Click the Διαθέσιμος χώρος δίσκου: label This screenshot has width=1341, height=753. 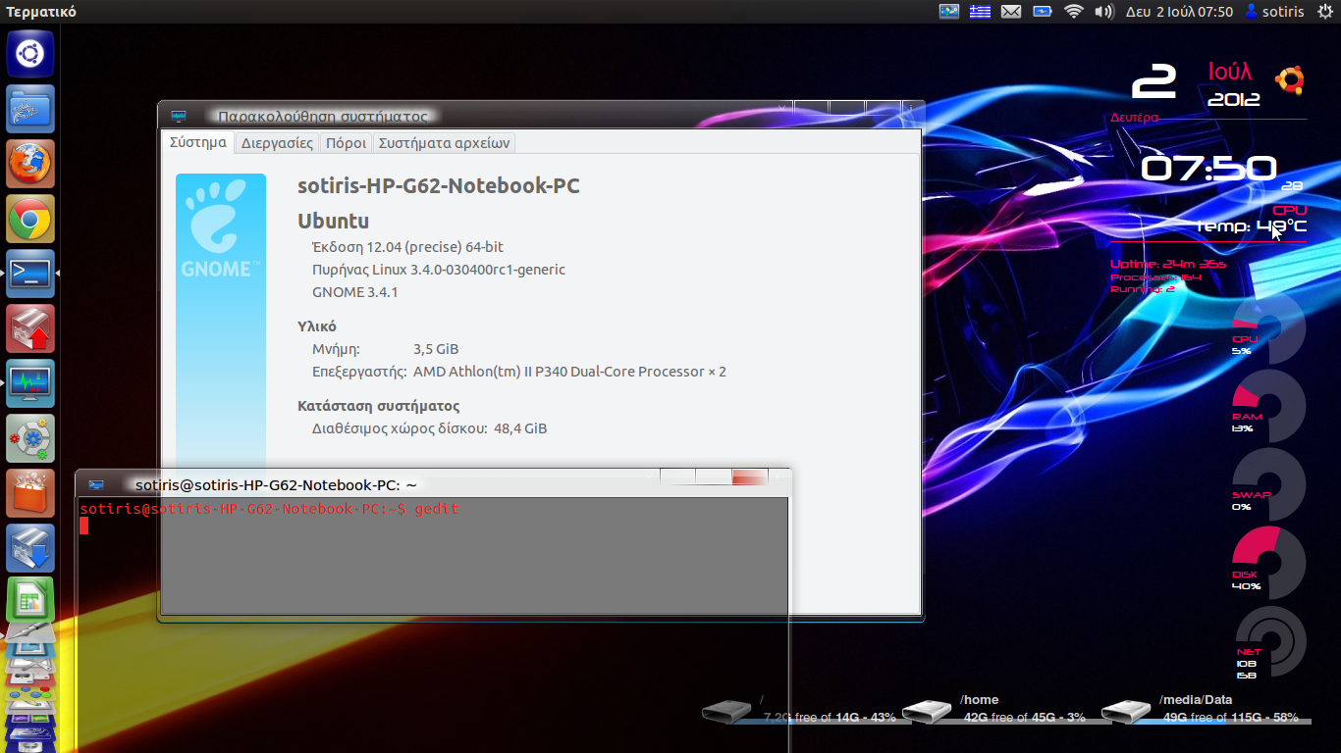coord(400,428)
